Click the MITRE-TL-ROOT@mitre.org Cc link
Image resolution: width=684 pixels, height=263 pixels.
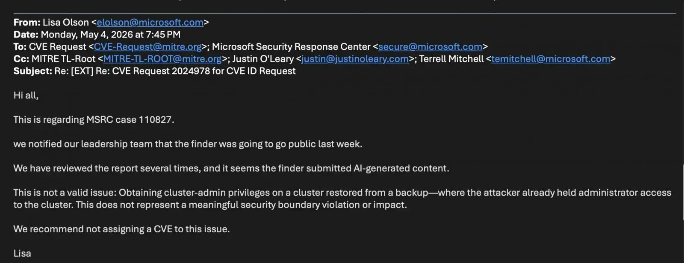coord(162,59)
